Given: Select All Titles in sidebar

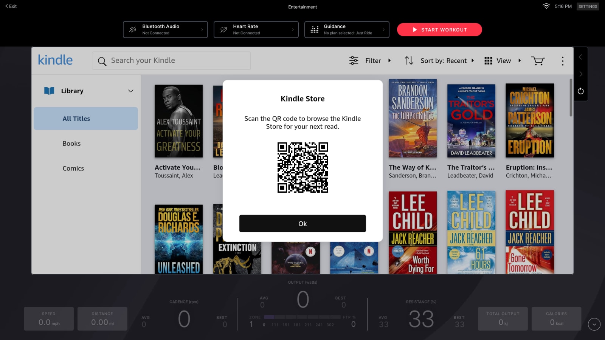Looking at the screenshot, I should pyautogui.click(x=86, y=119).
